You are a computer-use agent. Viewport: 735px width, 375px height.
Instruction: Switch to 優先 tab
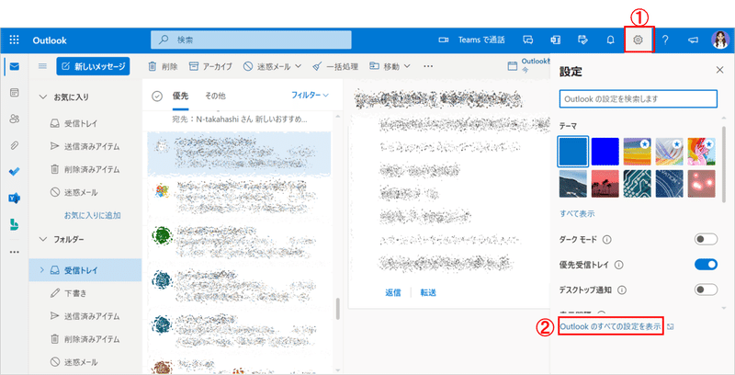point(180,96)
